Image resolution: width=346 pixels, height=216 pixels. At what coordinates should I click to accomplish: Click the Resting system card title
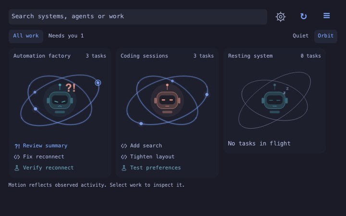[250, 56]
